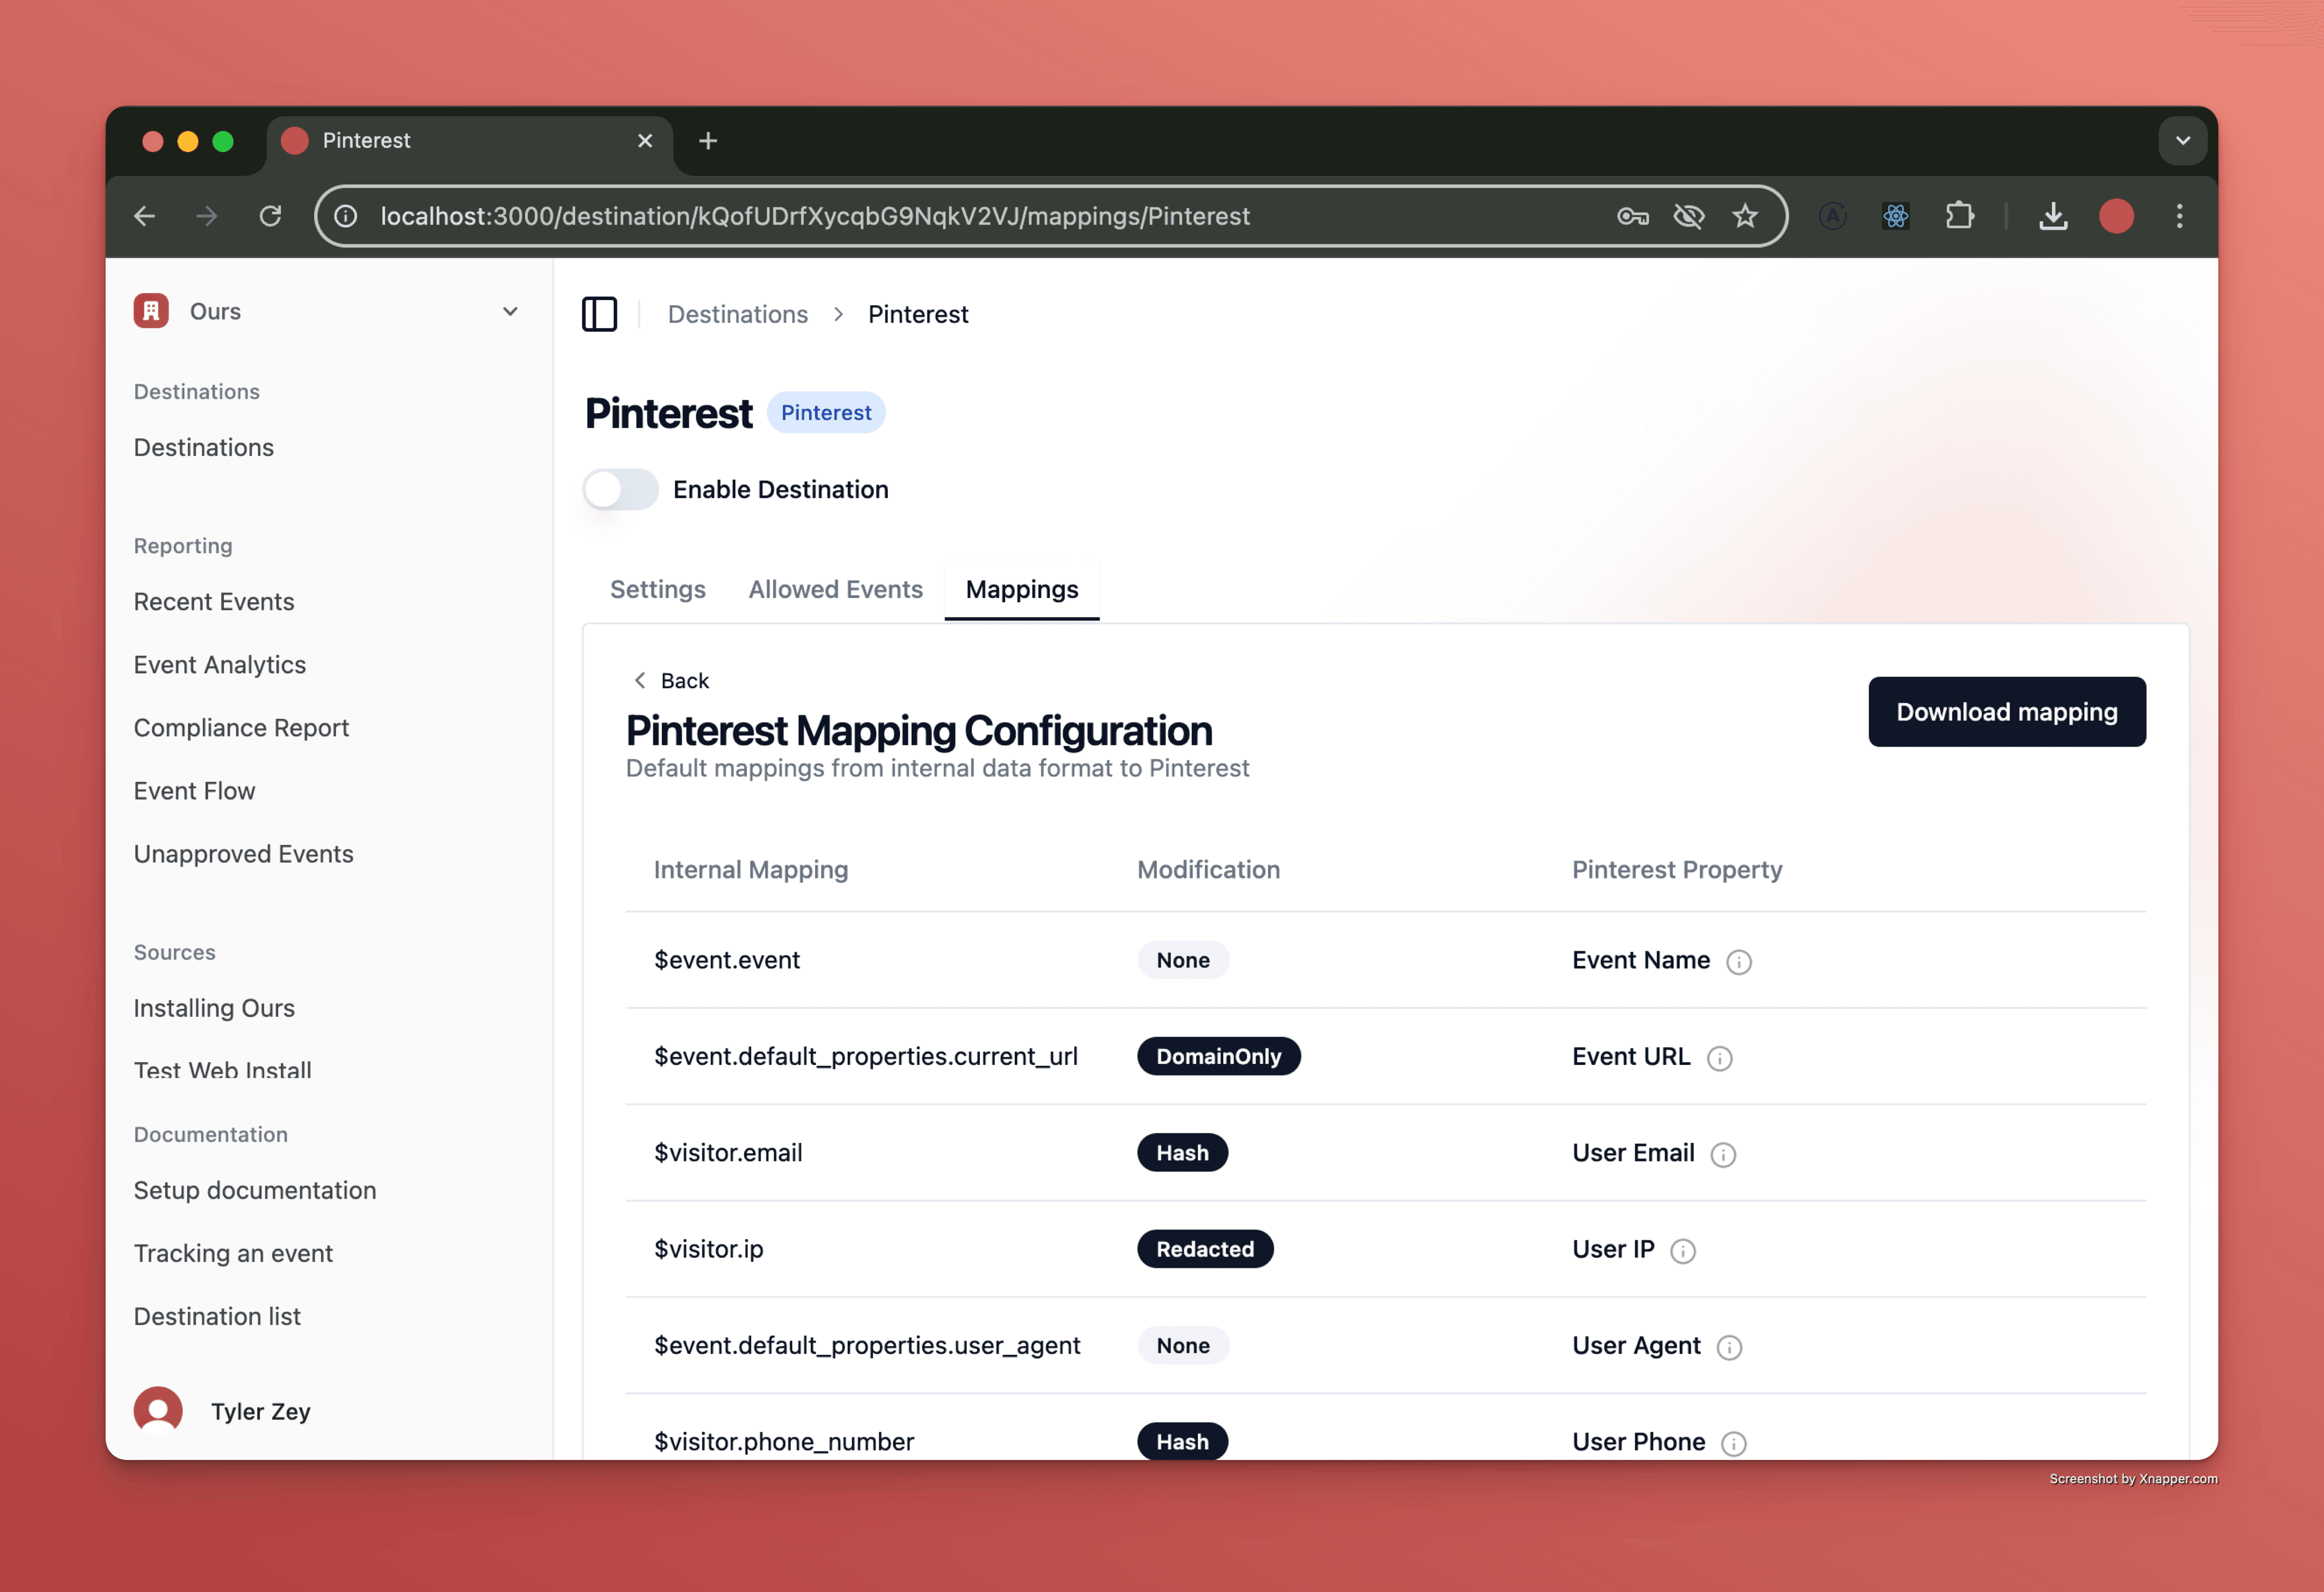Viewport: 2324px width, 1592px height.
Task: Toggle the sidebar panel icon
Action: [600, 314]
